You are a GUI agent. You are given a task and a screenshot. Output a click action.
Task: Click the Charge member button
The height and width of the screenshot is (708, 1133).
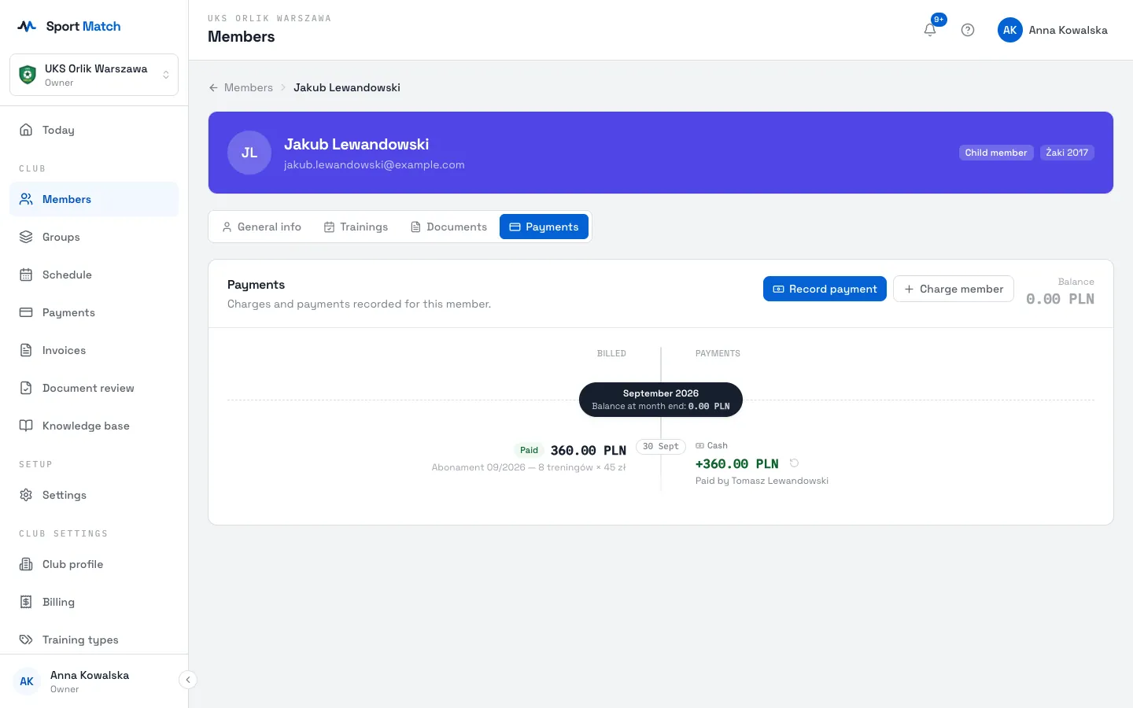click(954, 289)
